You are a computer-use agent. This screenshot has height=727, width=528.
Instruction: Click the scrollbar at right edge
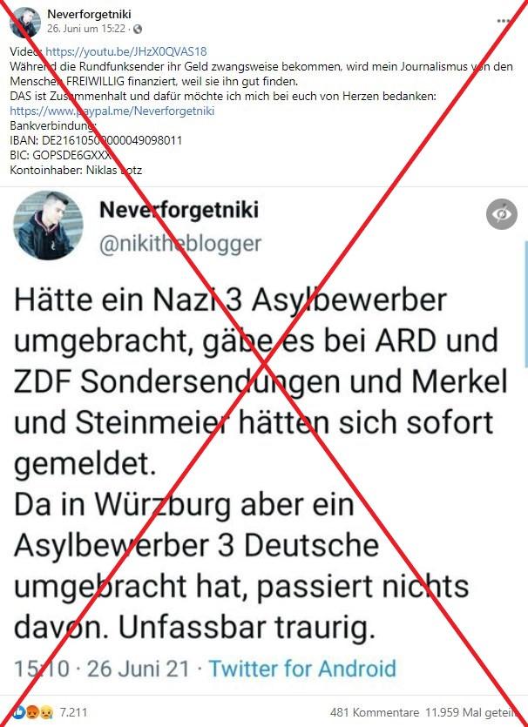(525, 305)
